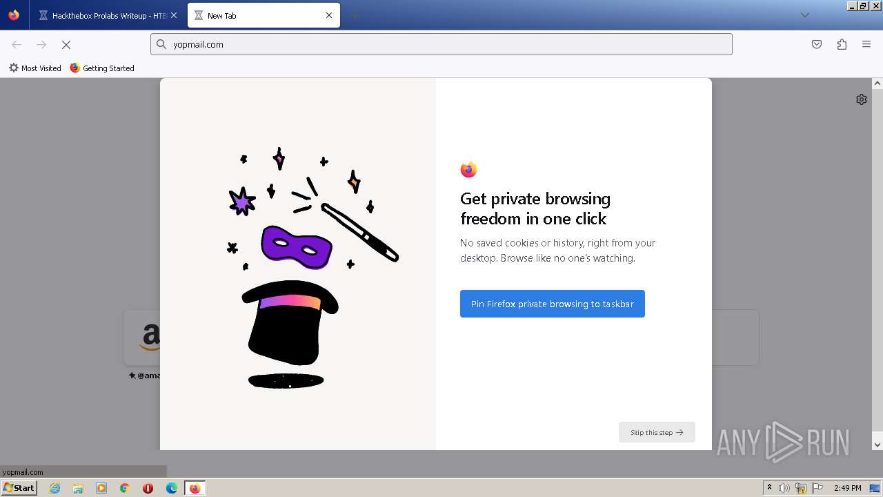This screenshot has width=883, height=497.
Task: Close the Hackthebox Prolabs Writeup tab
Action: tap(174, 15)
